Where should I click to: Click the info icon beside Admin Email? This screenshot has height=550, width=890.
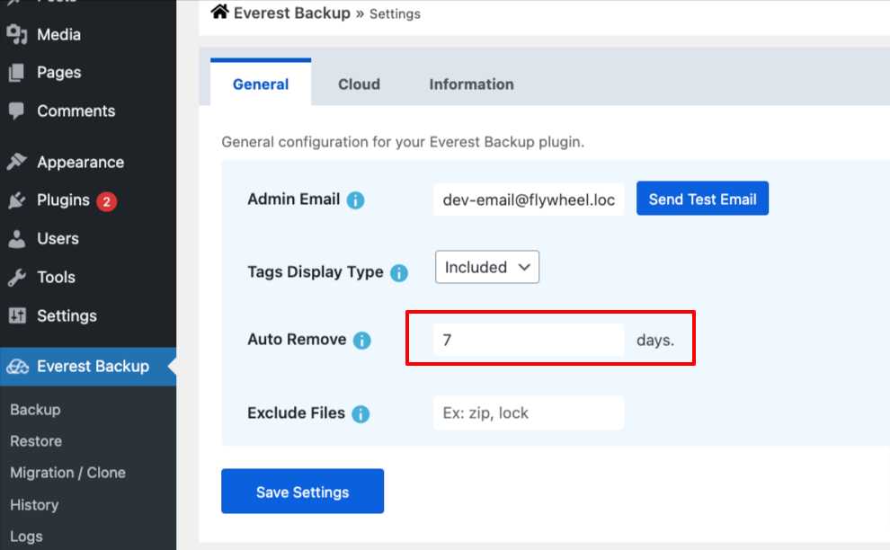point(355,200)
